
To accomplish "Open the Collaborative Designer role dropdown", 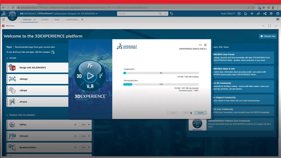I will (x=97, y=13).
